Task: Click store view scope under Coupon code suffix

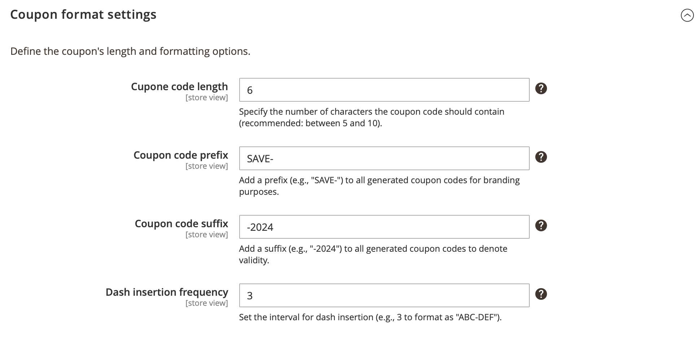Action: (x=207, y=234)
